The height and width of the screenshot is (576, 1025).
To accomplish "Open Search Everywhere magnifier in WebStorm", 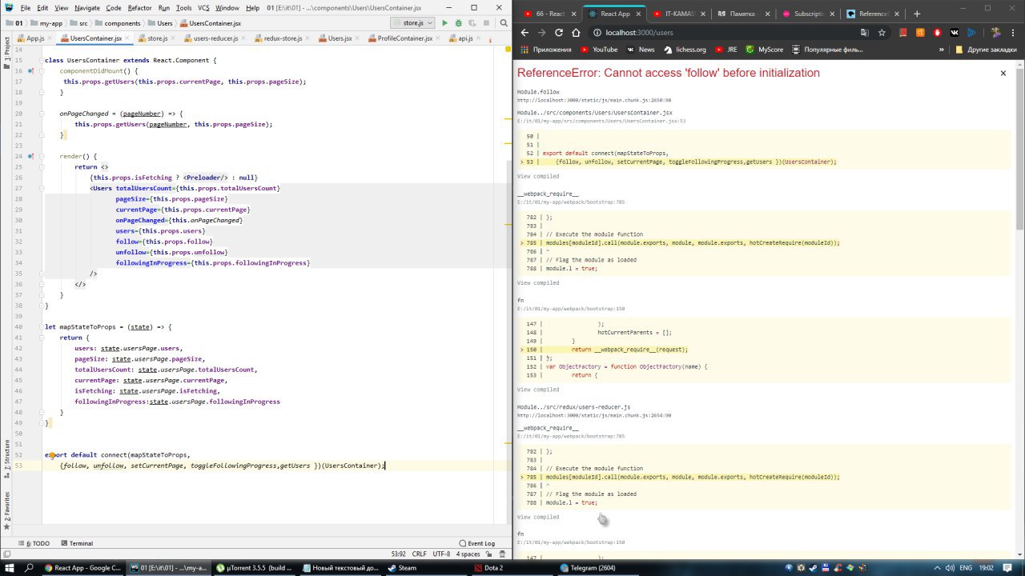I will pyautogui.click(x=504, y=23).
